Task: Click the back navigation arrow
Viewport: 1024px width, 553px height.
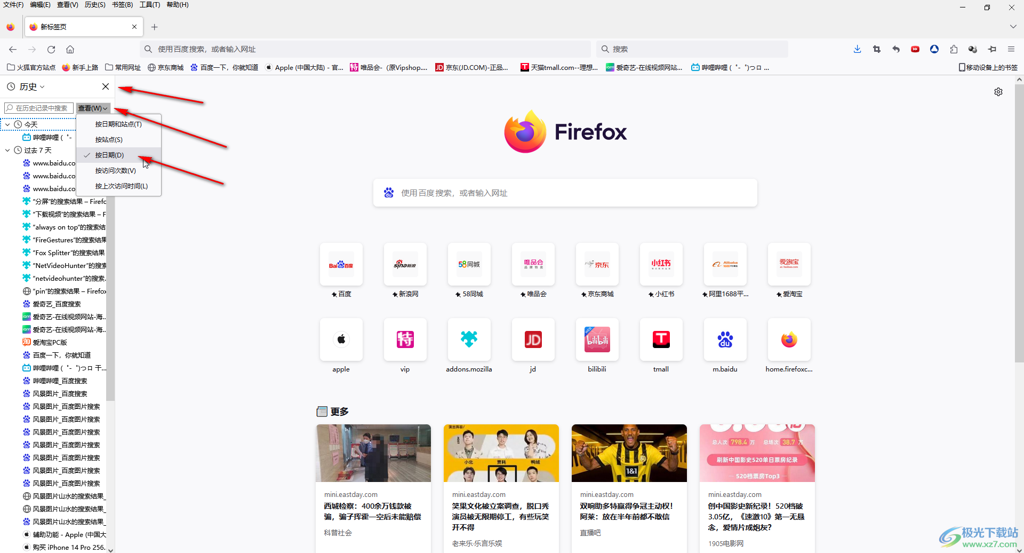Action: (x=13, y=49)
